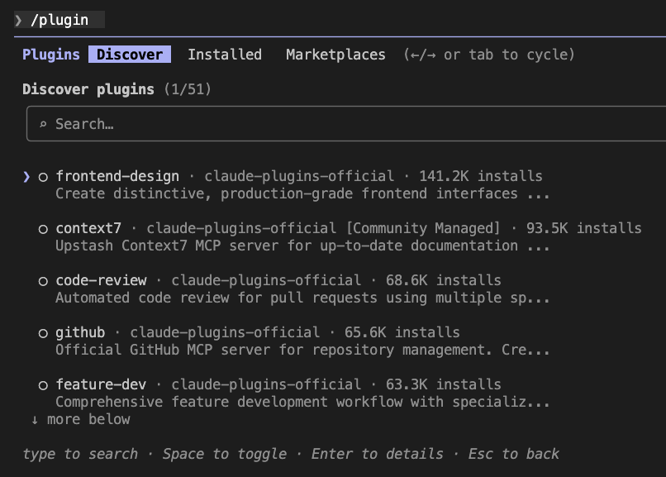Click '141.2K installs' count
This screenshot has height=477, width=666.
coord(481,176)
